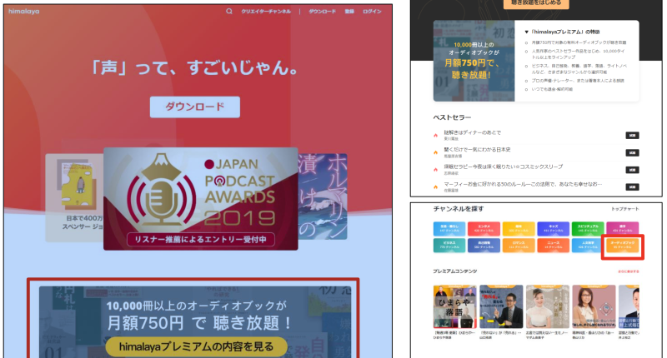Select the dark blue 自己啓発 channel tile

[x=484, y=245]
